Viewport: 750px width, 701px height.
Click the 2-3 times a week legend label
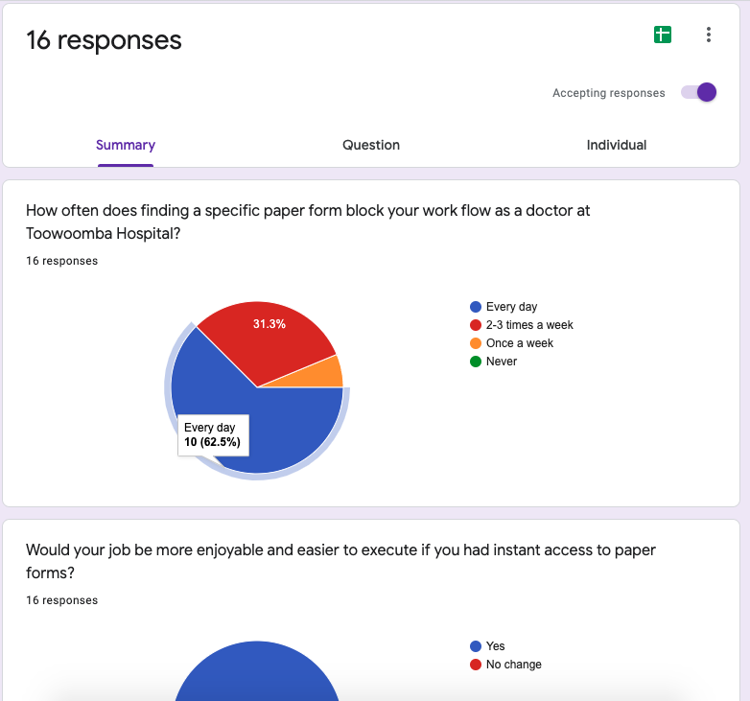(529, 325)
